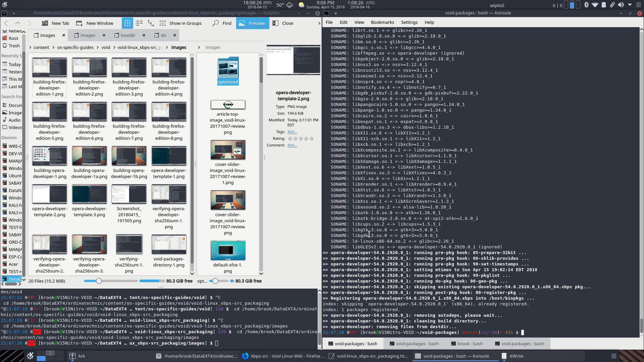The width and height of the screenshot is (644, 362).
Task: Open the 'optimized' folder in right pane
Action: pyautogui.click(x=228, y=71)
